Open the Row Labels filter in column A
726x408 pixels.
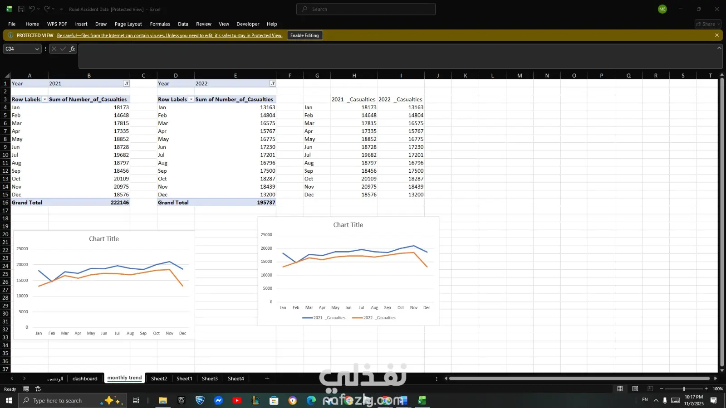coord(44,99)
